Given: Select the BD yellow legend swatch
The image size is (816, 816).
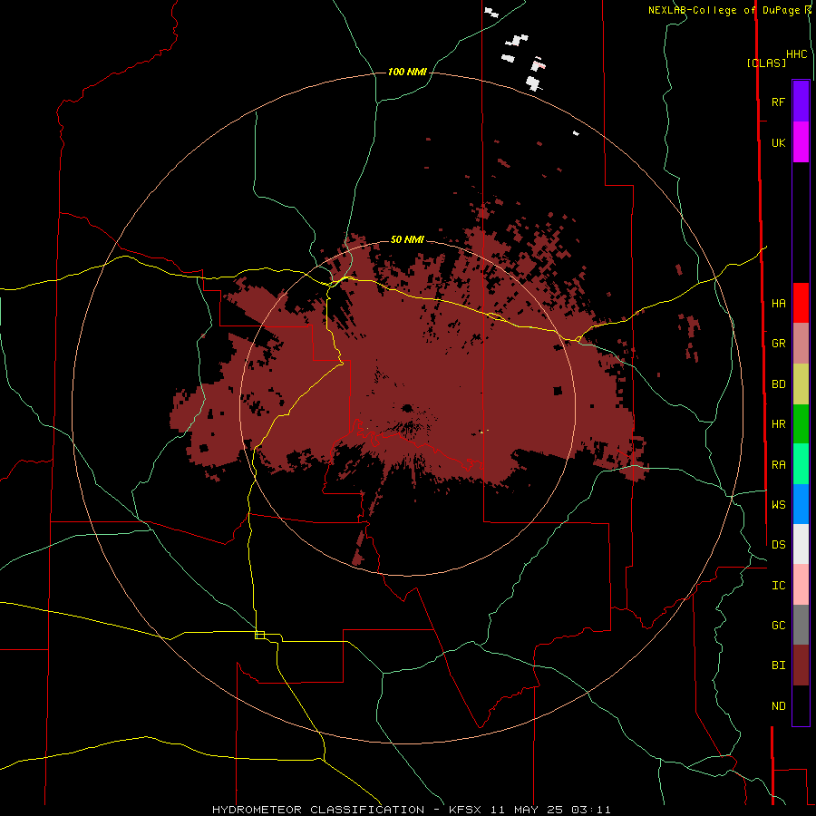Looking at the screenshot, I should tap(801, 384).
